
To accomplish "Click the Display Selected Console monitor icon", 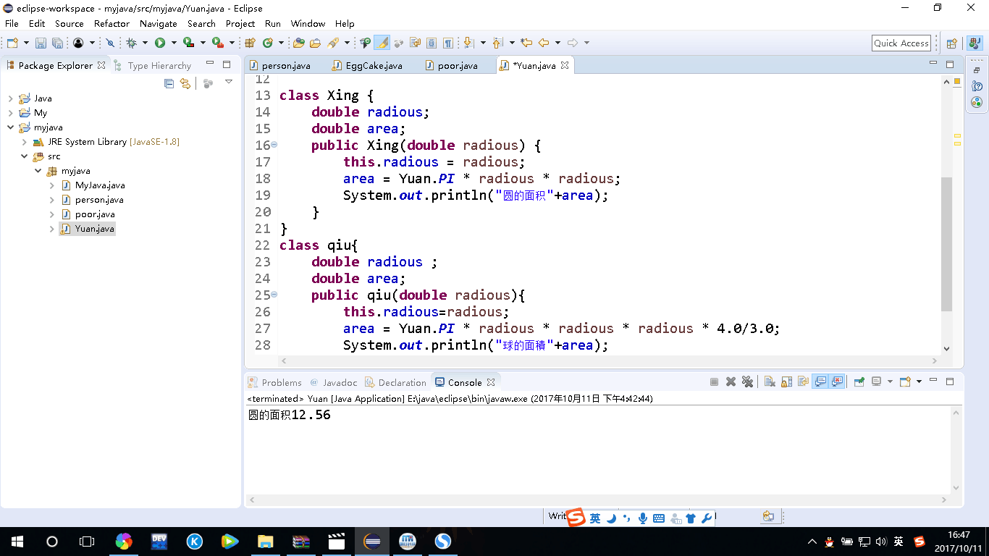I will (x=876, y=382).
